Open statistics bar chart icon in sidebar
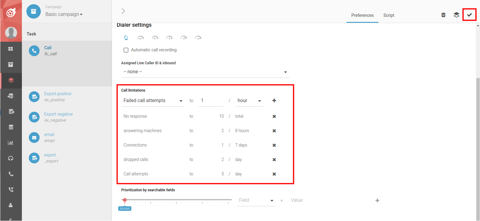 pos(11,143)
